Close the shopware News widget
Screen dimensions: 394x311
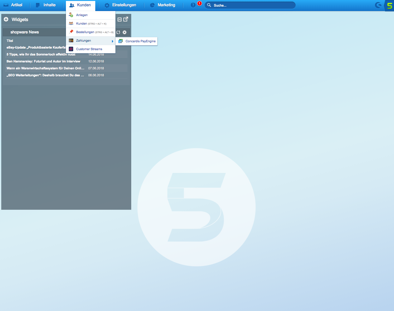click(x=125, y=32)
